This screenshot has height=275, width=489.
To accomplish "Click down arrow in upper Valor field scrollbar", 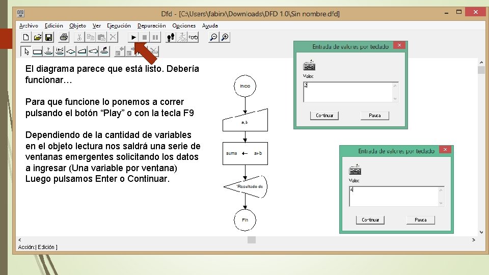I will click(x=395, y=98).
